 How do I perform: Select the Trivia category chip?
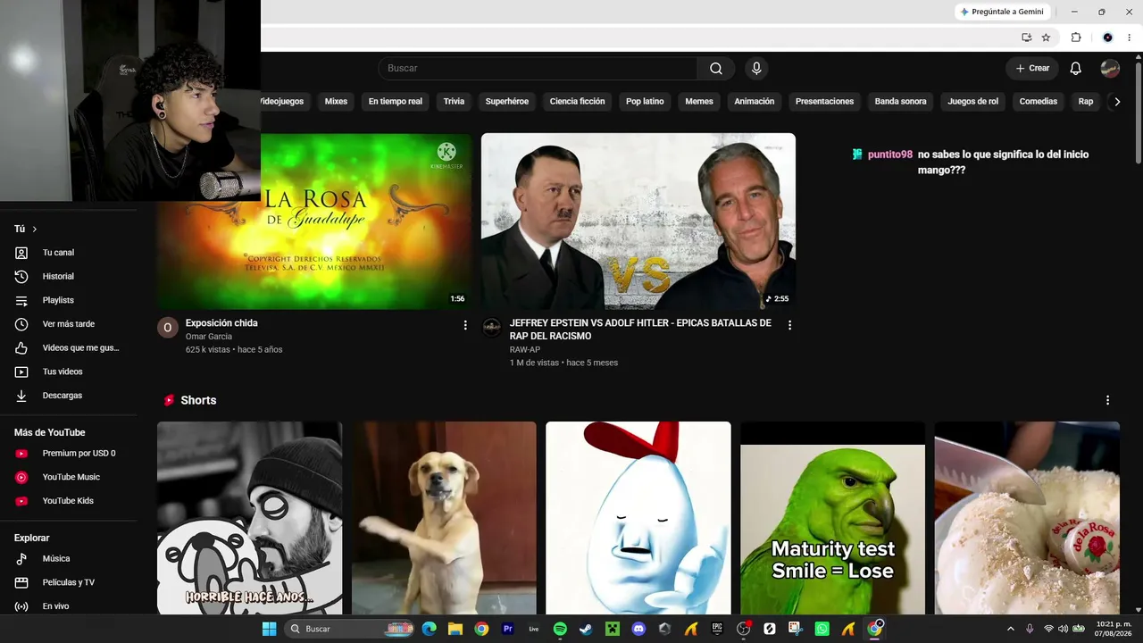coord(454,102)
